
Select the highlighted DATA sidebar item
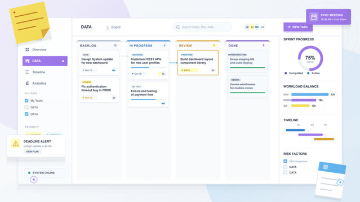[45, 61]
